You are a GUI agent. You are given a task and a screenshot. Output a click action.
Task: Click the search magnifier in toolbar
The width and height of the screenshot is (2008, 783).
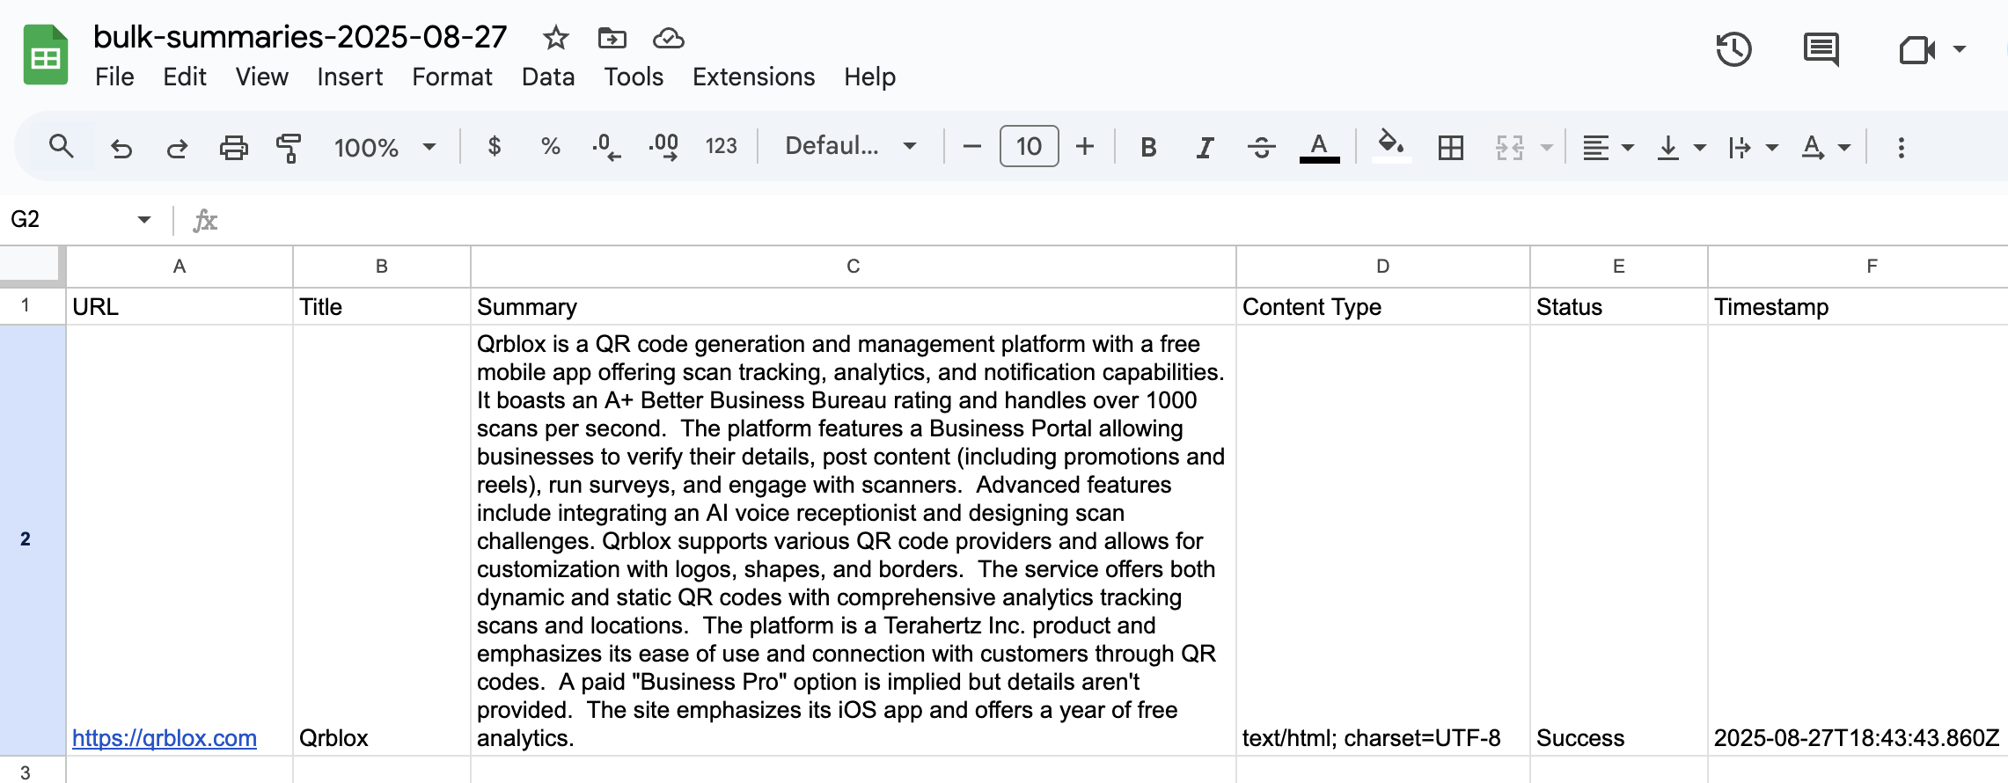[61, 146]
